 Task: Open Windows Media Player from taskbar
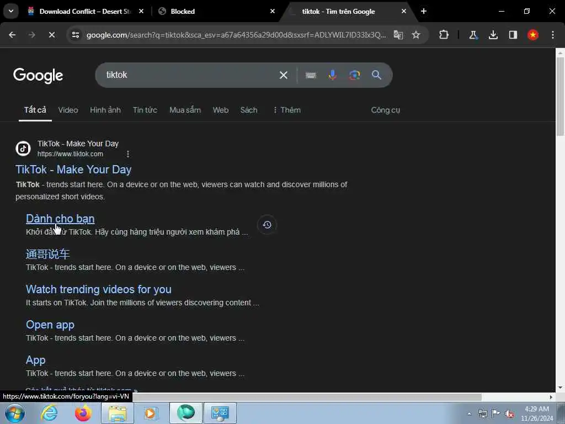(x=150, y=413)
